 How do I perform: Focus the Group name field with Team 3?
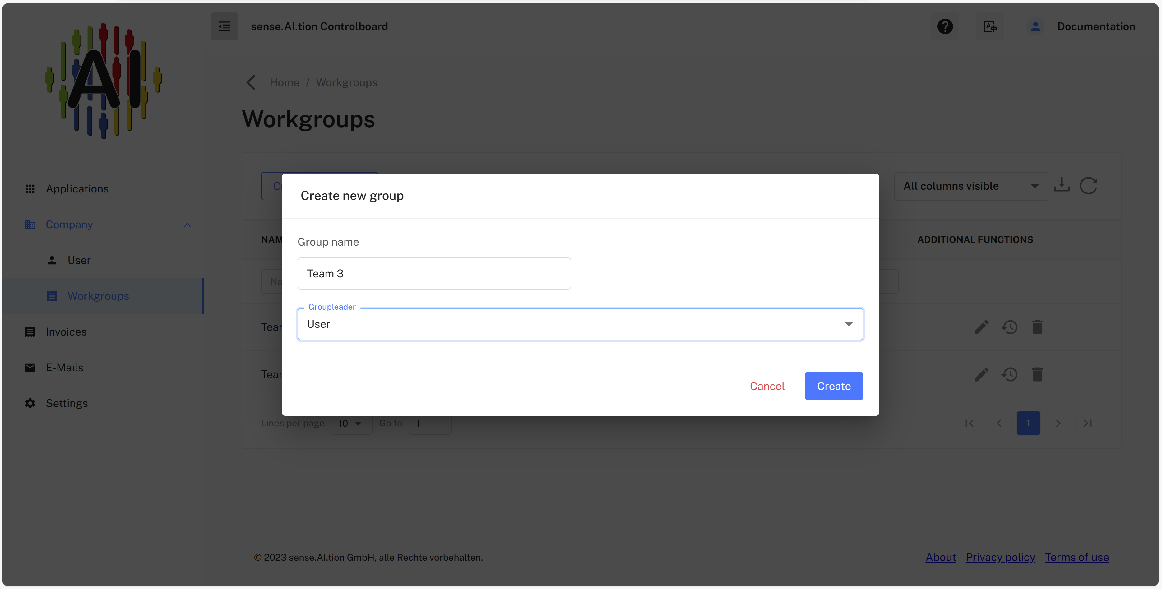point(434,273)
